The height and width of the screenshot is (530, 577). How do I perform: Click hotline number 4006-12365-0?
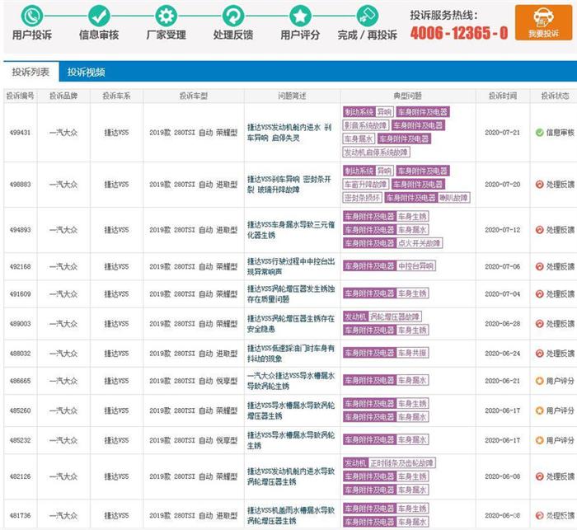459,33
